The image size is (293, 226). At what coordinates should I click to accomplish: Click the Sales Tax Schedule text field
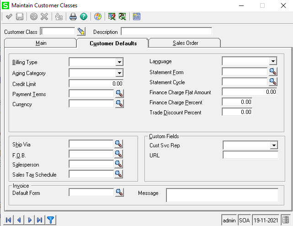(x=91, y=174)
